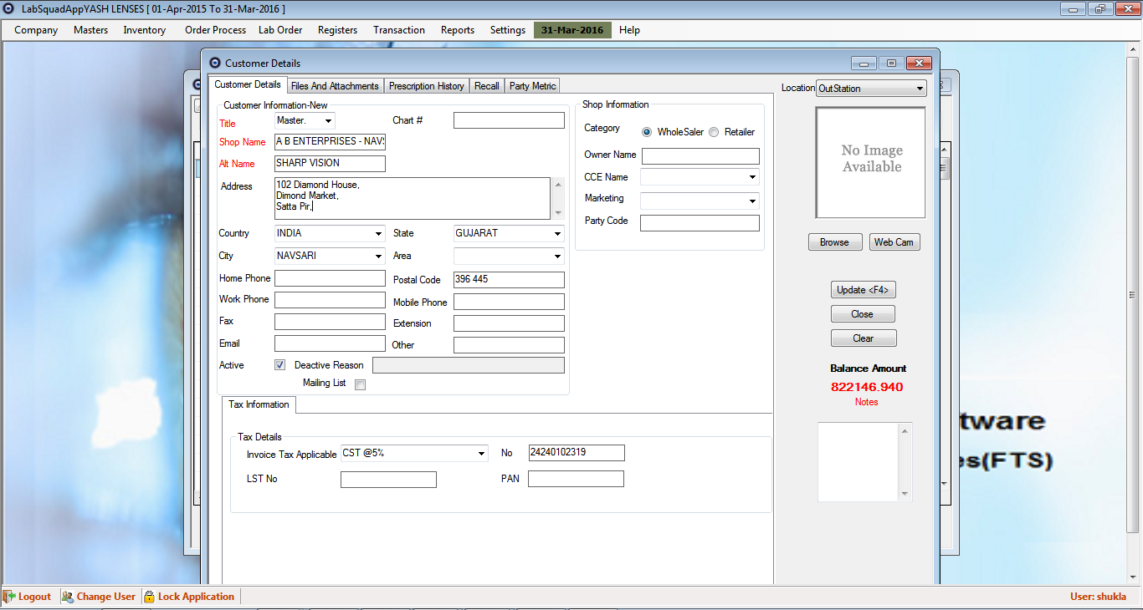Switch to the Recall tab
1143x610 pixels.
(486, 86)
